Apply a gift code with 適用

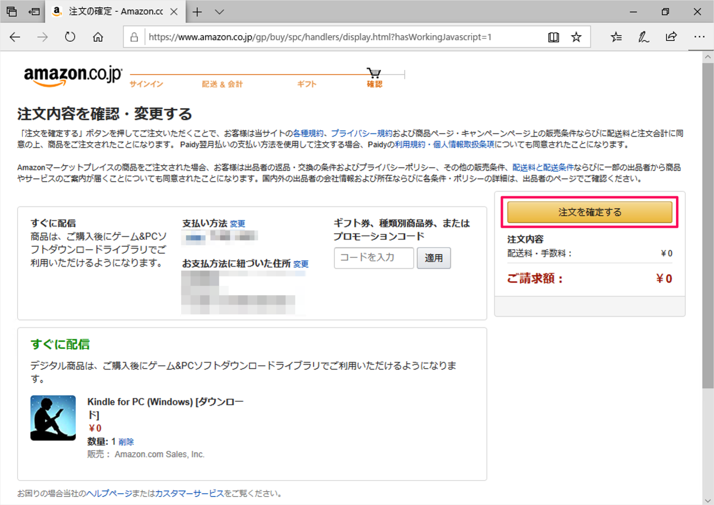[434, 258]
